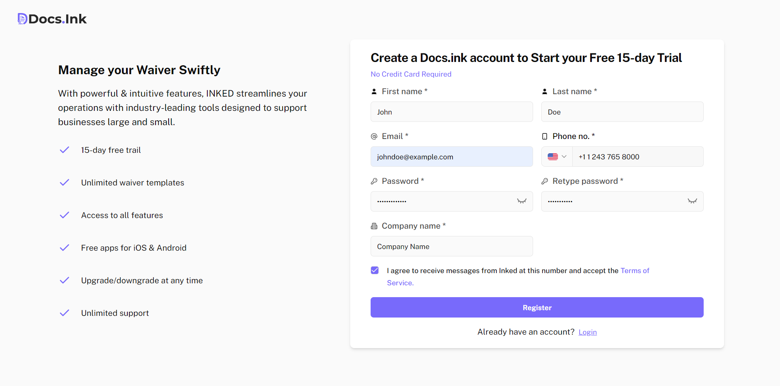Click the person icon beside Last name
This screenshot has width=780, height=386.
pos(544,92)
